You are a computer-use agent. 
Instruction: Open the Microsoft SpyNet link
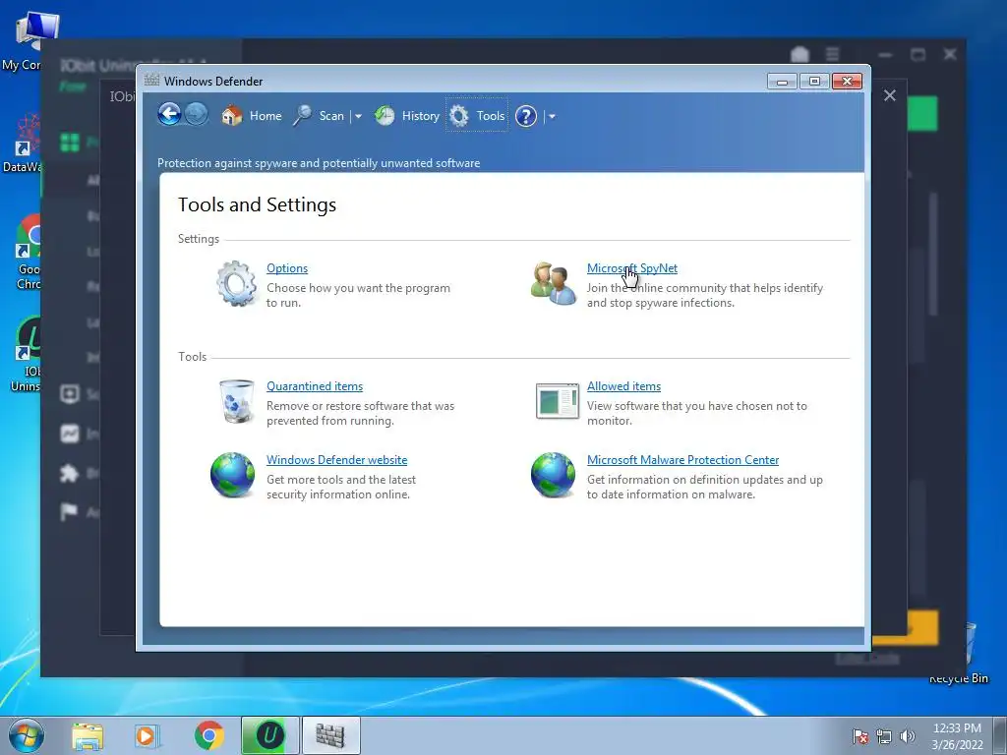pos(632,268)
